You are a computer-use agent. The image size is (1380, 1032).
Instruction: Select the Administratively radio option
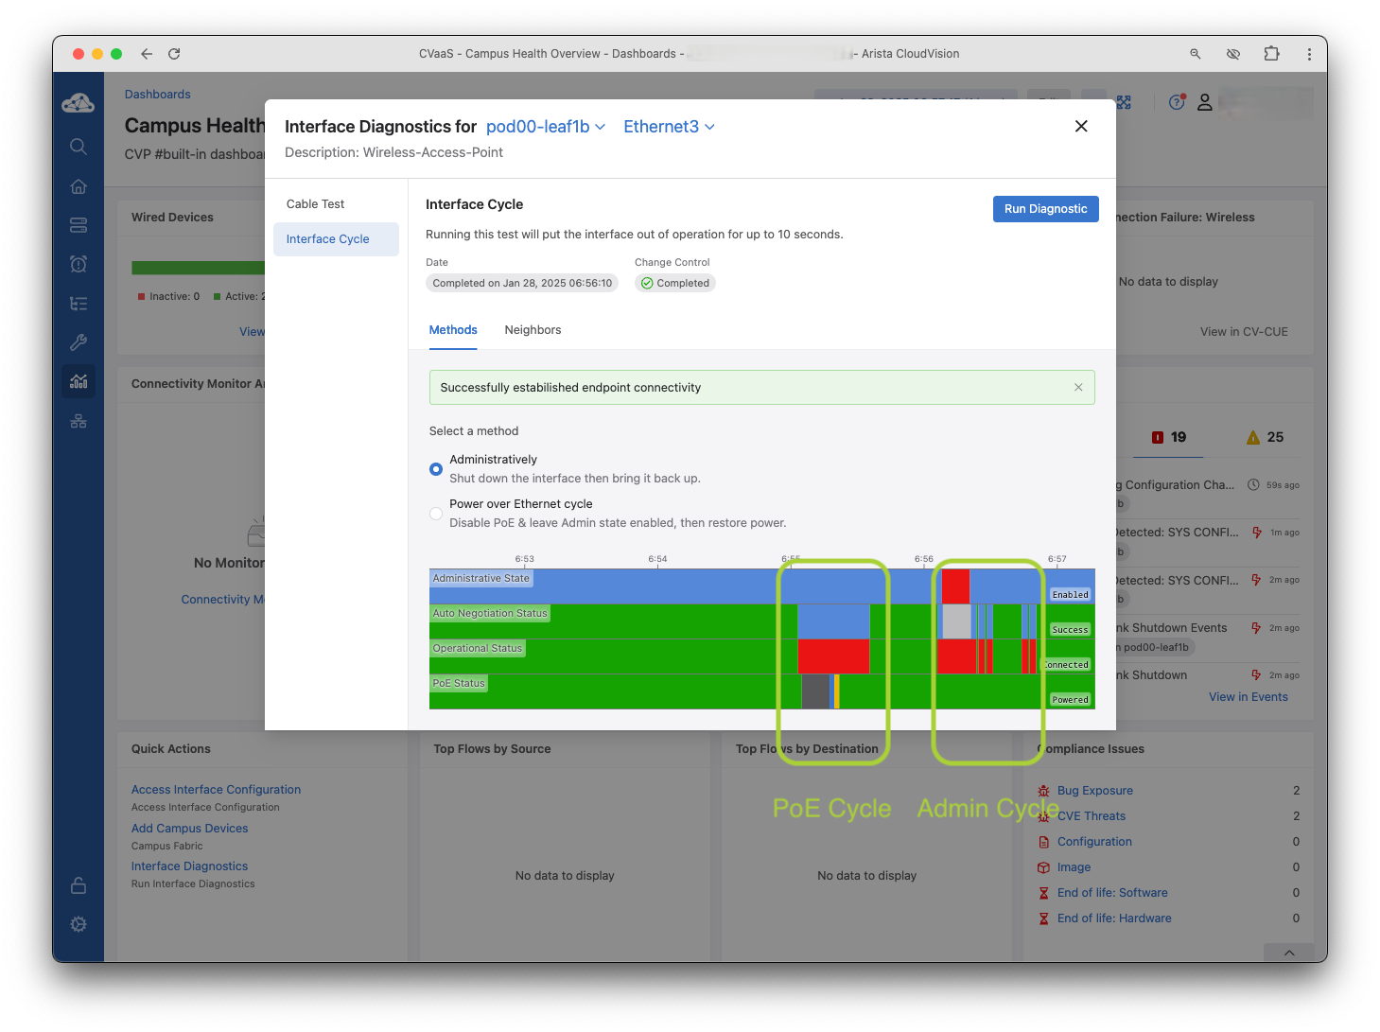coord(436,469)
